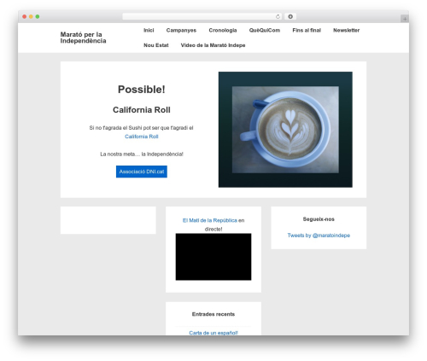Click the latte art coffee image
This screenshot has height=361, width=427.
click(285, 130)
